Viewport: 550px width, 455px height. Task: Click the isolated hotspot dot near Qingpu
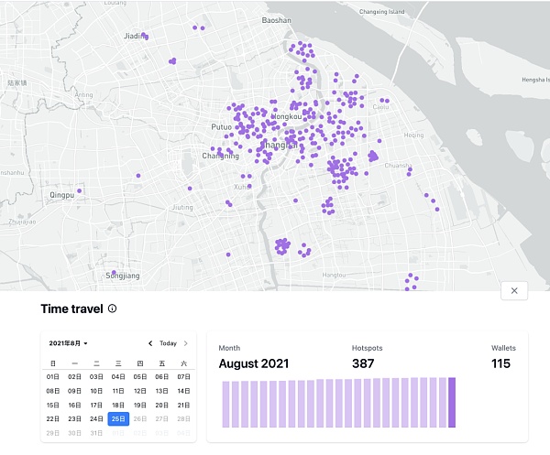click(80, 191)
